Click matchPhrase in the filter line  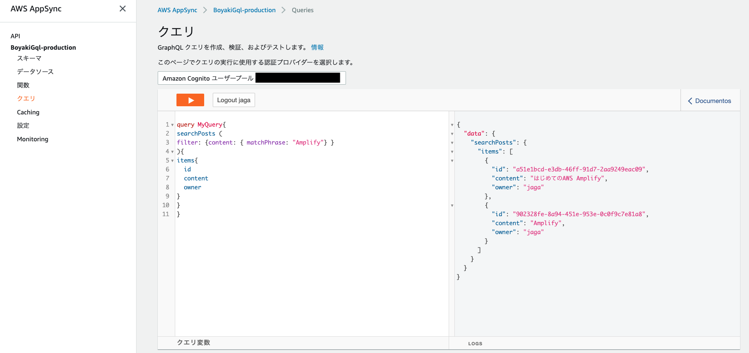click(x=266, y=143)
